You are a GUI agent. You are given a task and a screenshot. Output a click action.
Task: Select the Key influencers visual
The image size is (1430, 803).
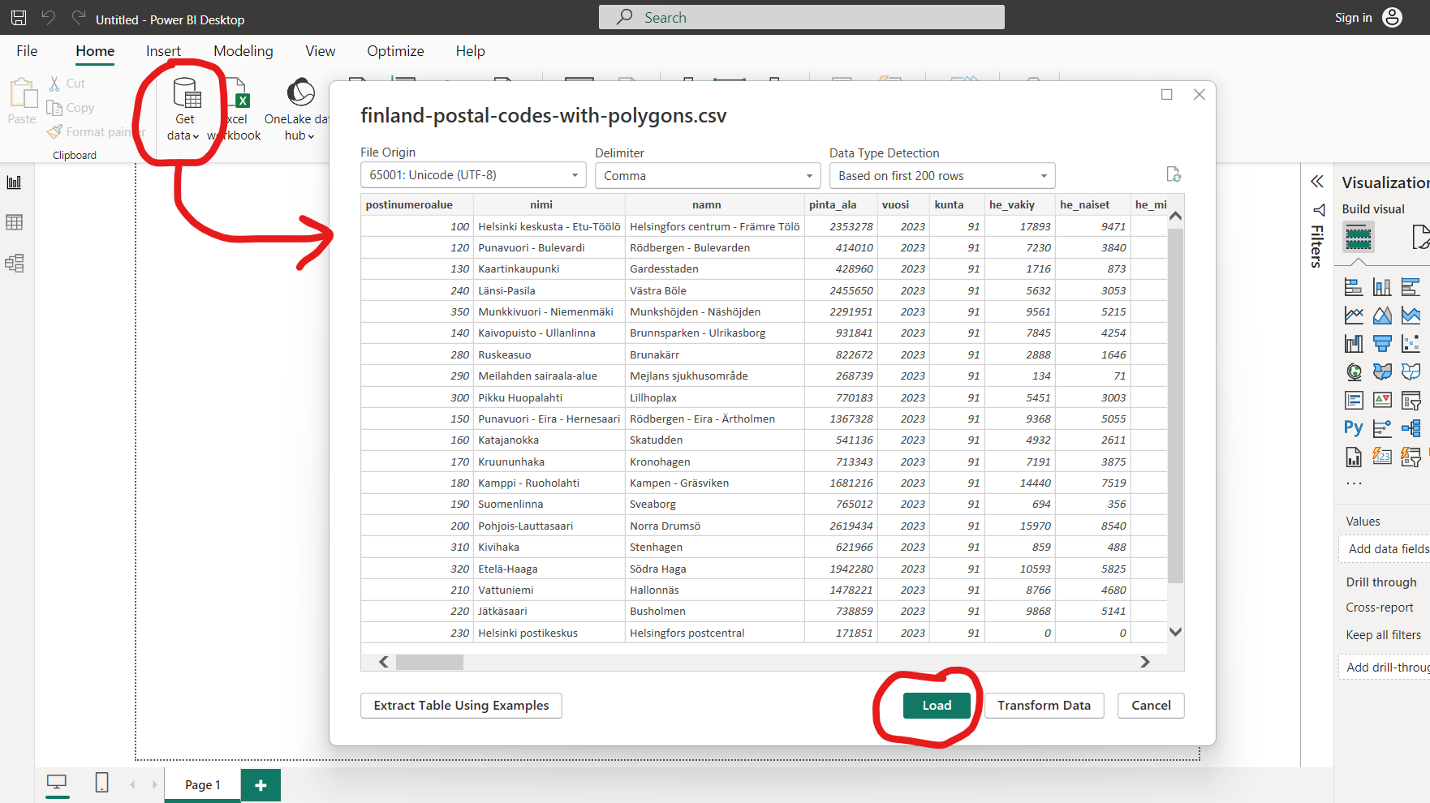1382,428
